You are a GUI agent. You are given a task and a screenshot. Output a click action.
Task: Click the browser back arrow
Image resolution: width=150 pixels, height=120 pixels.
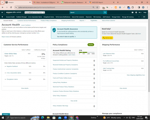pyautogui.click(x=3, y=7)
